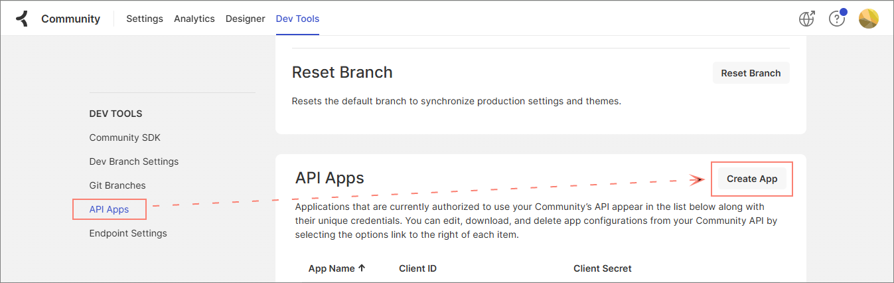
Task: Open the Analytics tab
Action: coord(194,19)
